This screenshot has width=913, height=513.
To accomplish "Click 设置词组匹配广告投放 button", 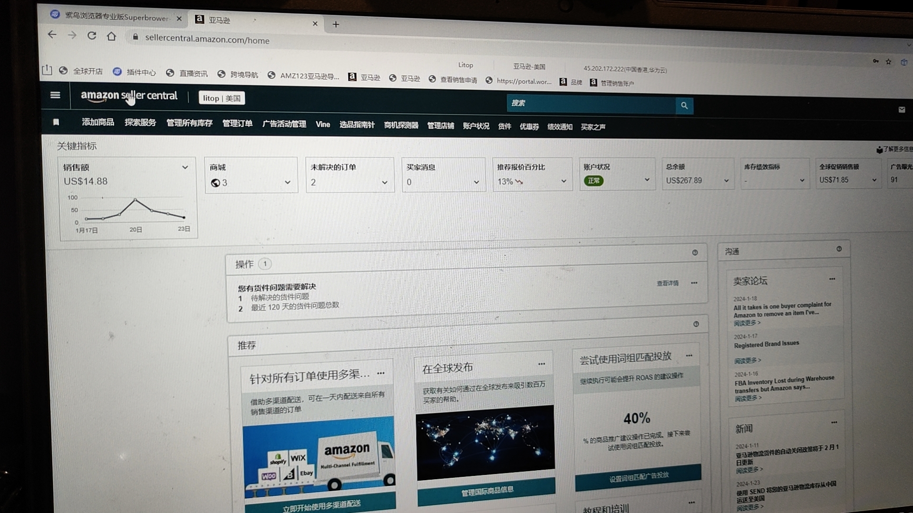I will pos(638,476).
